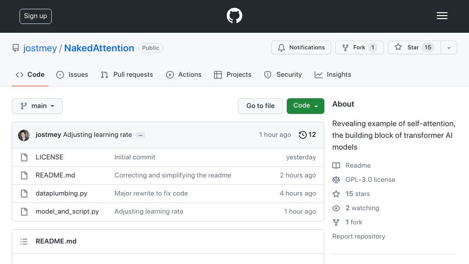Open latest commit message Adjusting learning rate in header
Viewport: 469px width, 264px height.
(97, 135)
